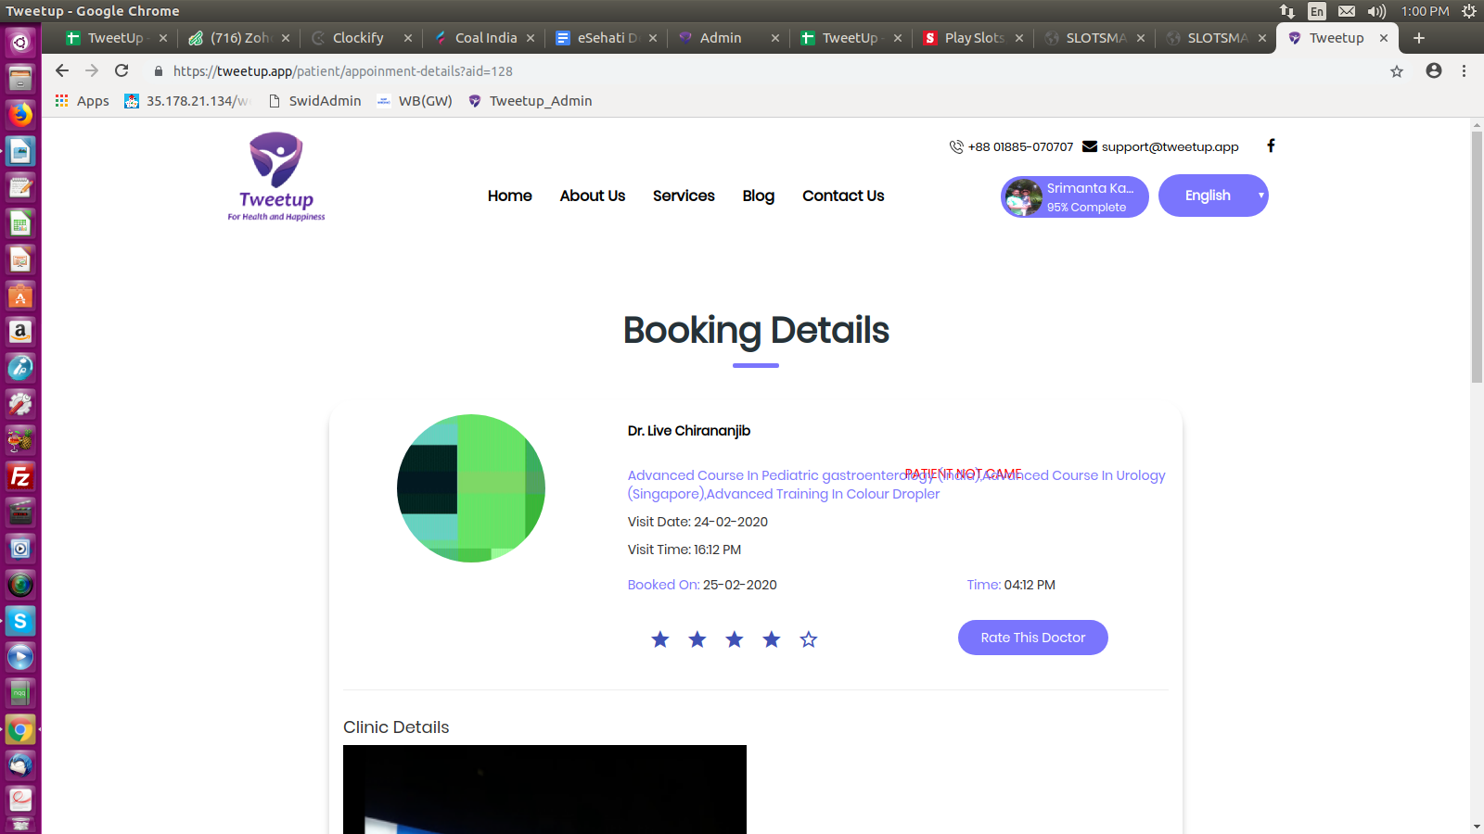Click the Clinic Details heading
The width and height of the screenshot is (1484, 834).
click(396, 727)
